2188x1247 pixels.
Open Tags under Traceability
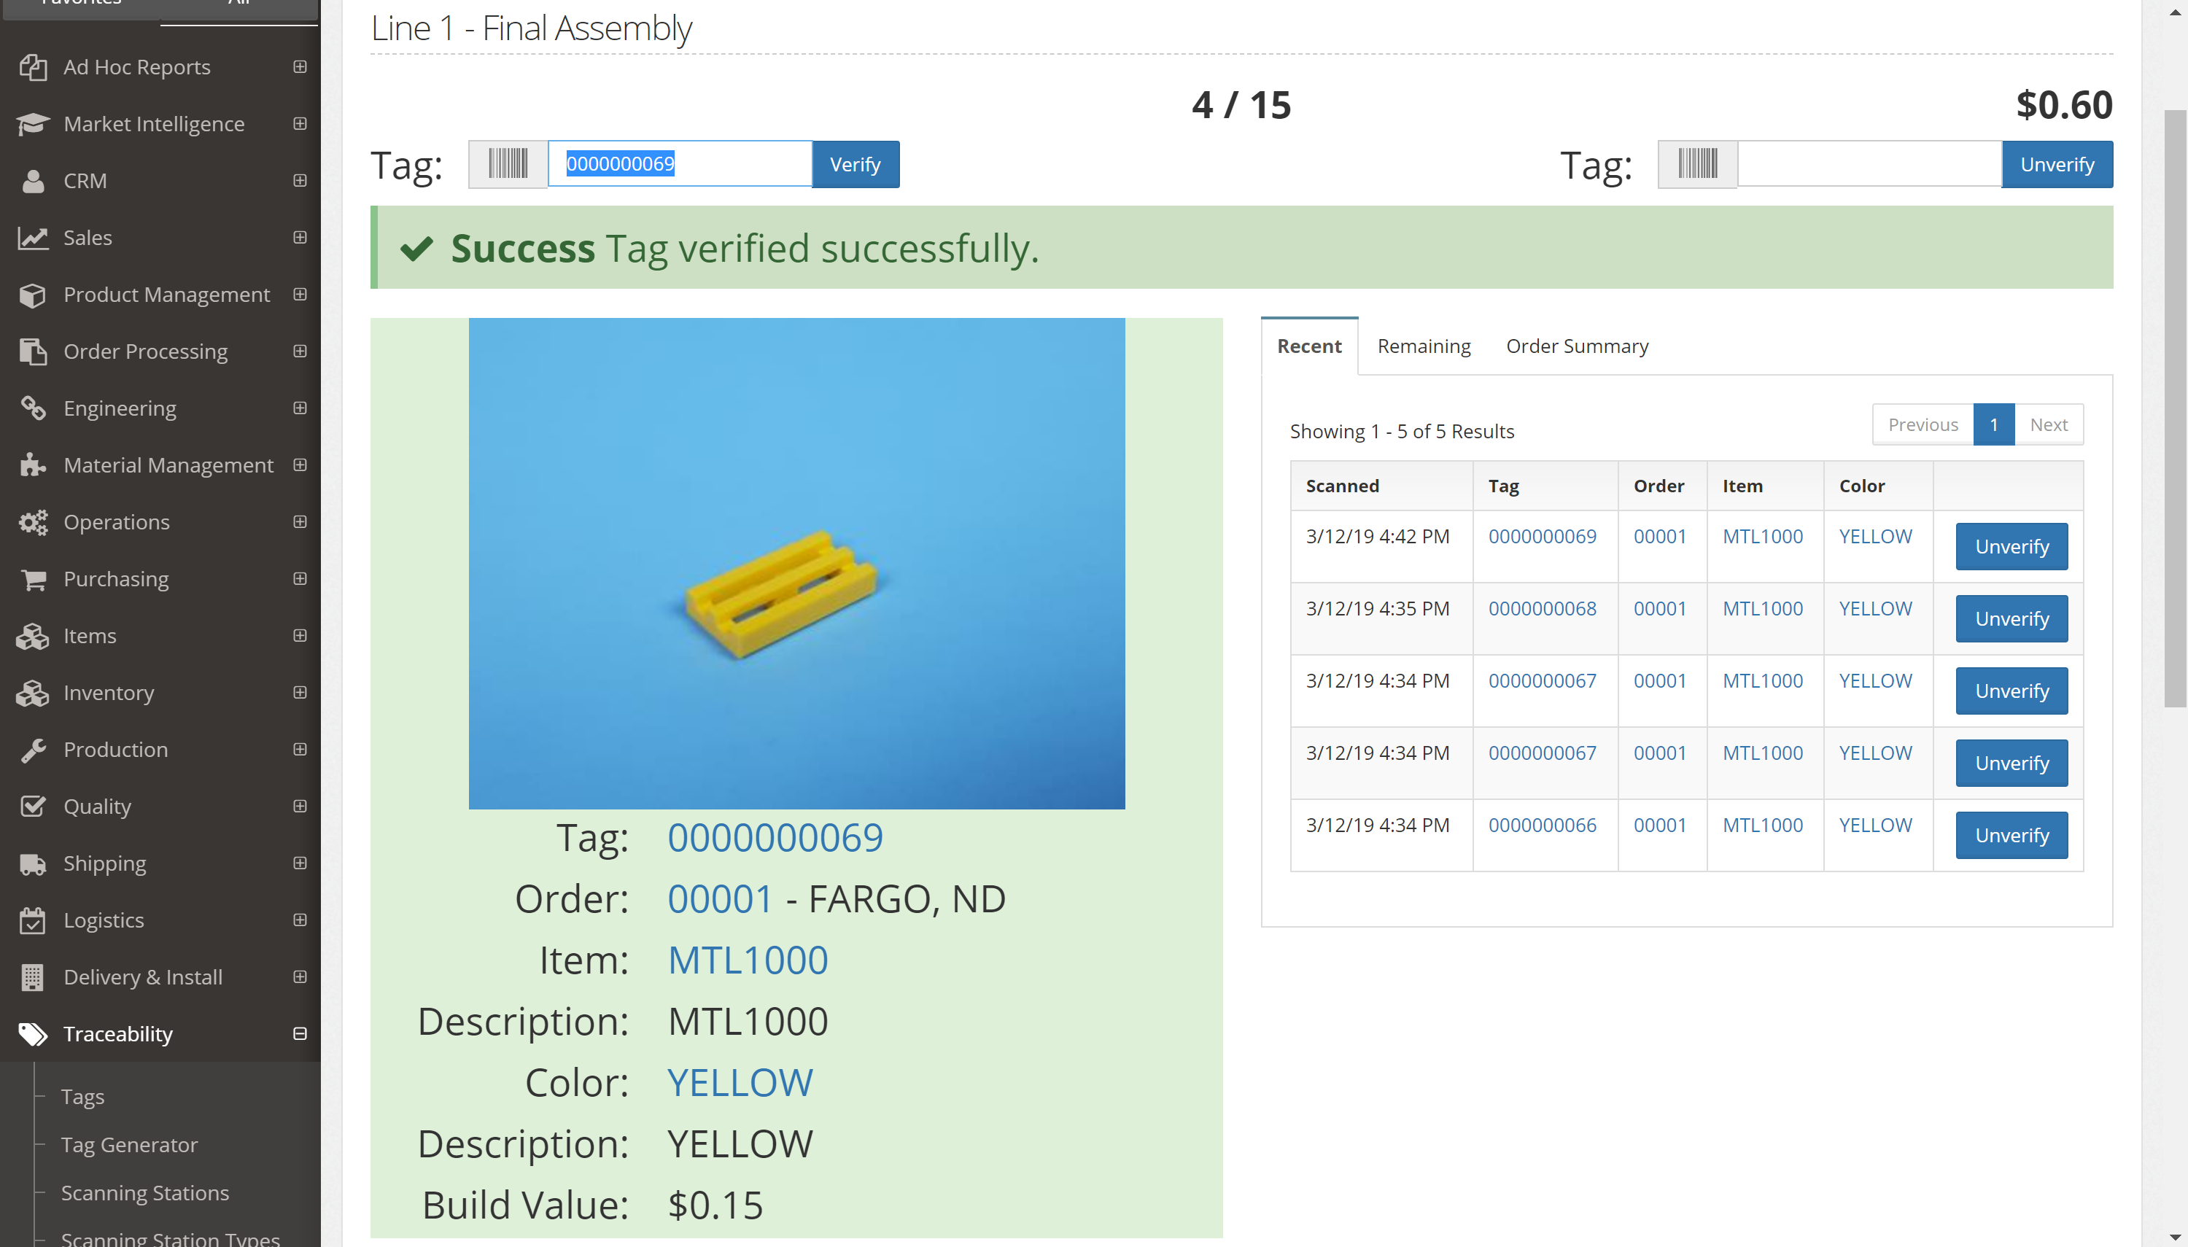(83, 1096)
